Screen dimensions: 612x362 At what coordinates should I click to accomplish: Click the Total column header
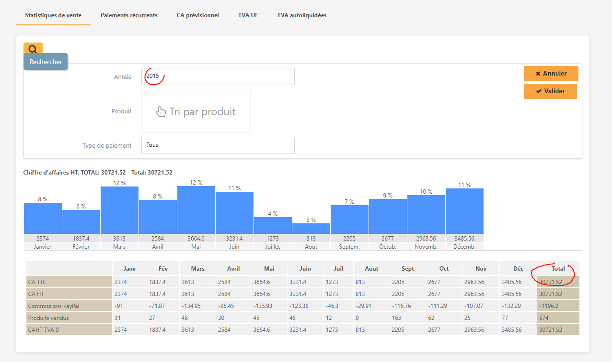point(558,269)
